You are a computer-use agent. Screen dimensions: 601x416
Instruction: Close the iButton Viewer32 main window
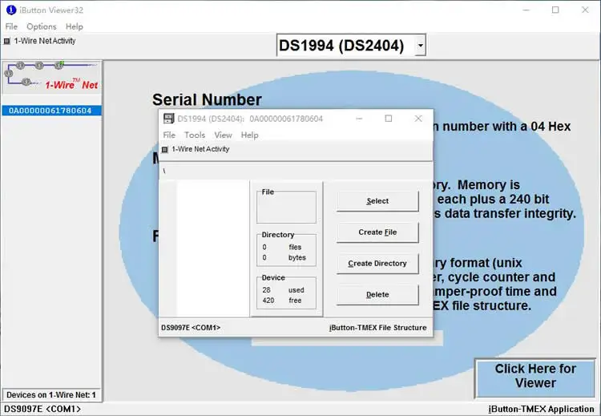(x=585, y=10)
